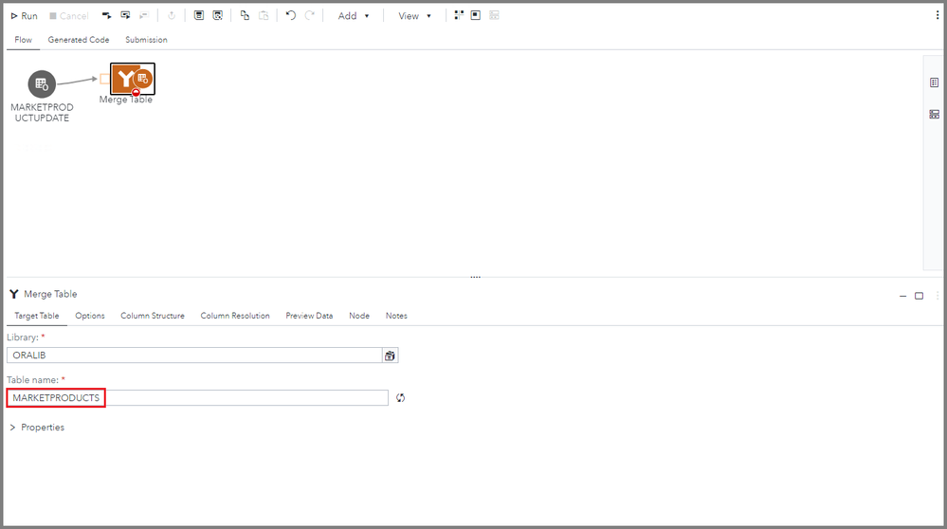Click the greyed third run-node icon after Cancel
The image size is (947, 529).
144,15
